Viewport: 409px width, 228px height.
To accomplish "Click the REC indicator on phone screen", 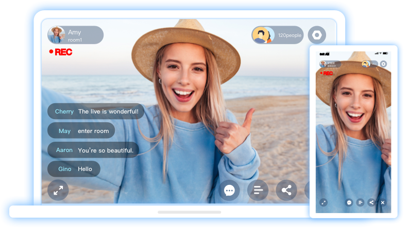I will click(x=326, y=73).
